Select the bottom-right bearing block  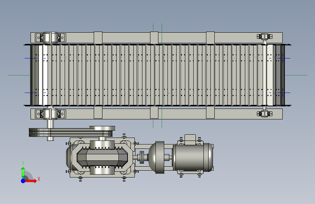(x=264, y=114)
